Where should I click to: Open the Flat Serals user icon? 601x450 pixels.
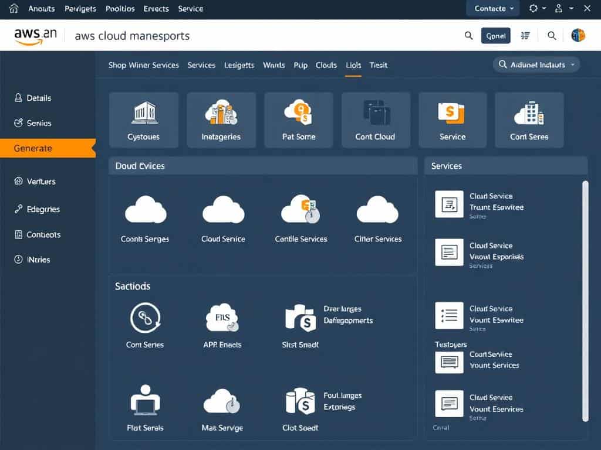pos(146,400)
